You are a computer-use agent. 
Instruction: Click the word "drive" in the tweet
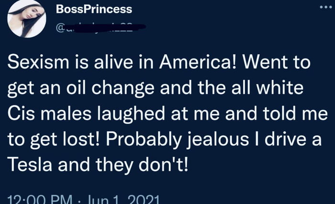tap(285, 139)
